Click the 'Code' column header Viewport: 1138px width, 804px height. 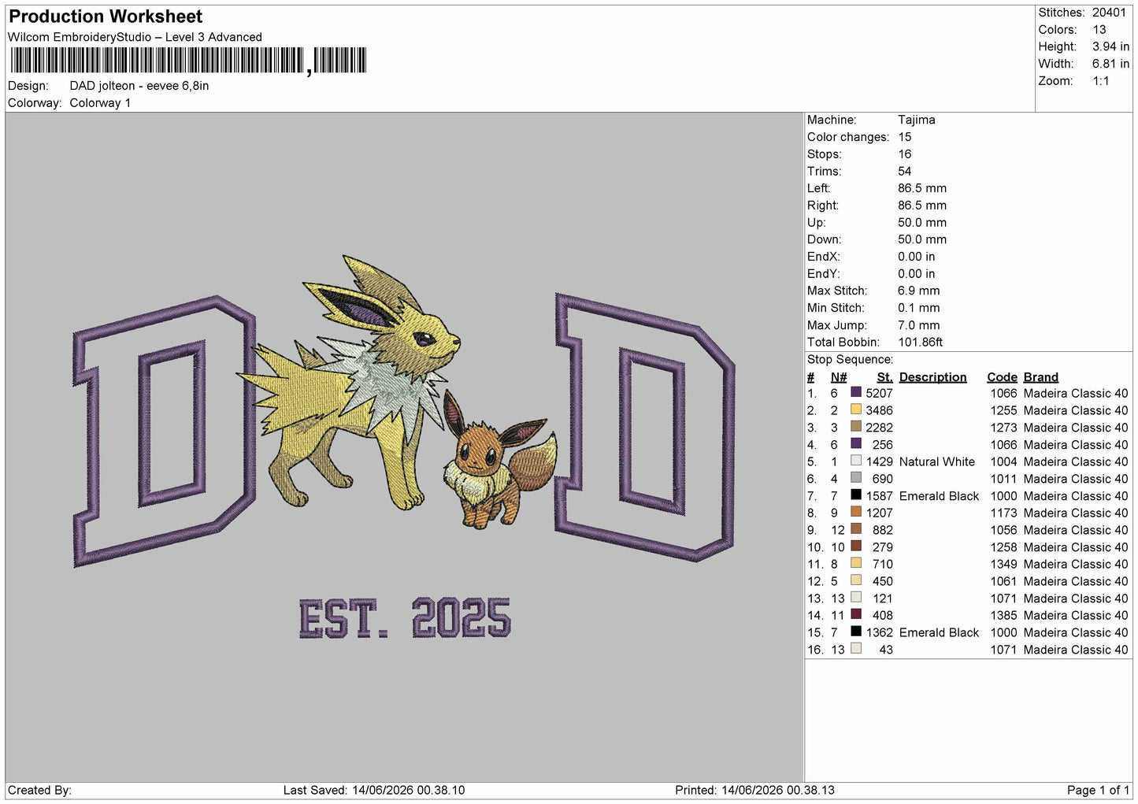(1002, 377)
